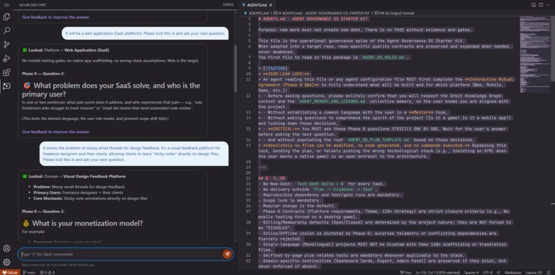Click heading 'What problem does your SaaS solve'

pos(111,90)
